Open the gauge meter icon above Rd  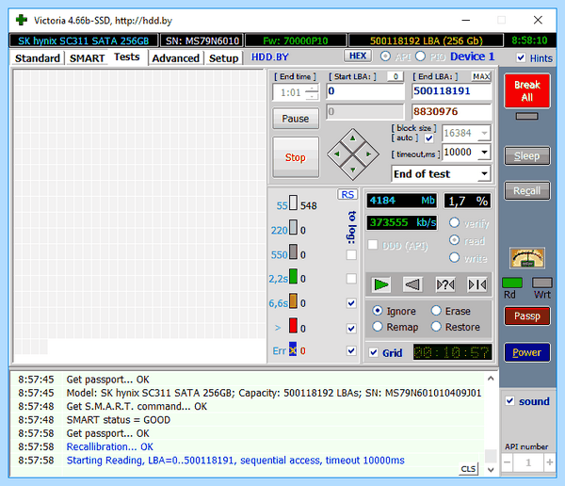click(x=527, y=258)
